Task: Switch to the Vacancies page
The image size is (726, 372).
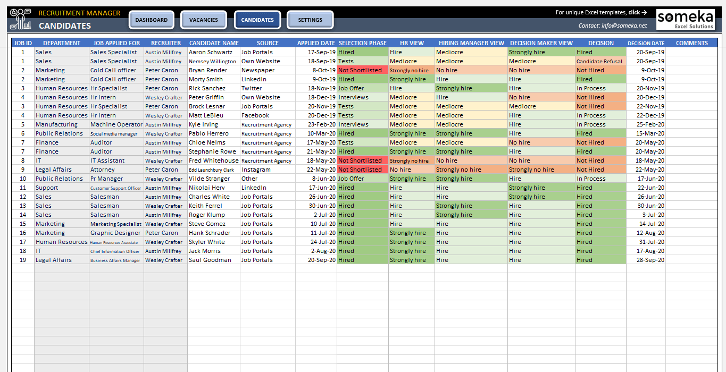Action: (203, 20)
